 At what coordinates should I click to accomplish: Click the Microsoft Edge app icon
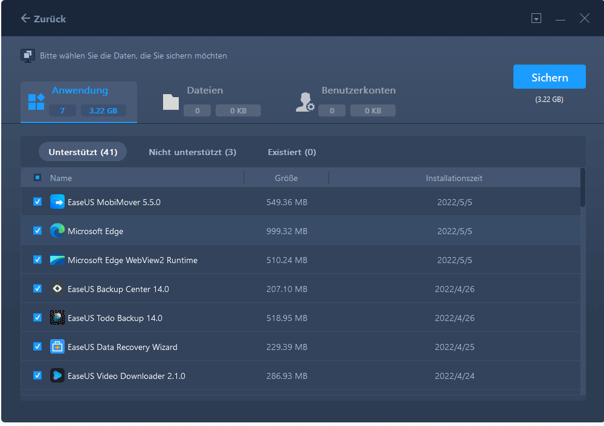pyautogui.click(x=57, y=231)
